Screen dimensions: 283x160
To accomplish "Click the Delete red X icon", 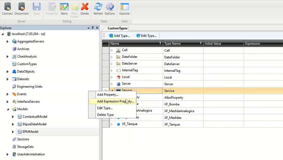I will (85, 7).
